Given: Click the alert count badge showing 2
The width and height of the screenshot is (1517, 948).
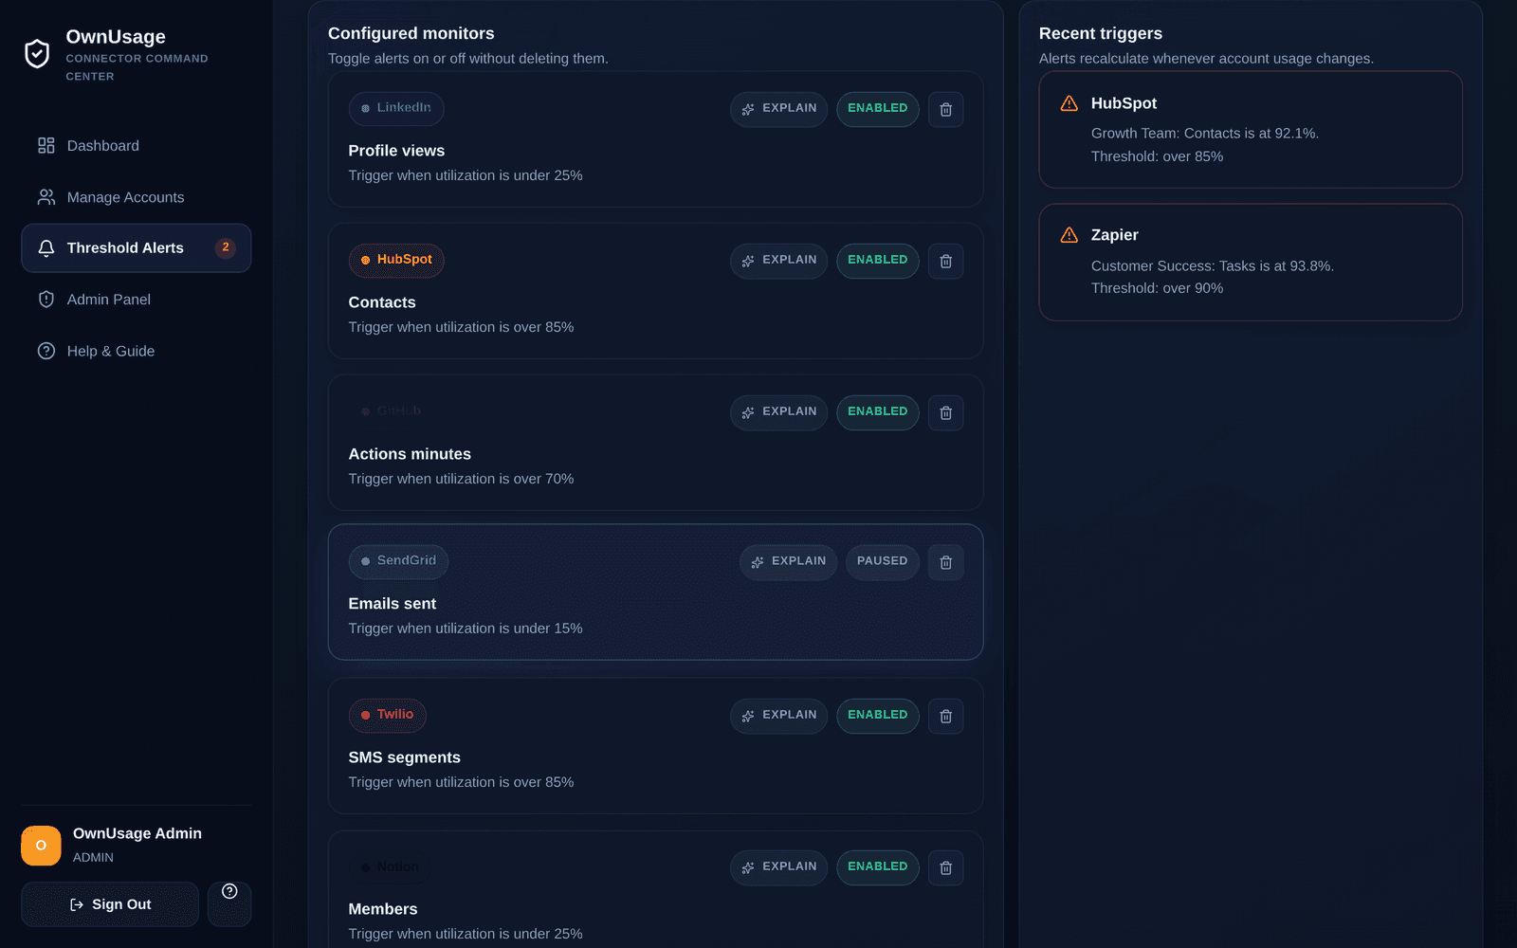Looking at the screenshot, I should tap(226, 247).
